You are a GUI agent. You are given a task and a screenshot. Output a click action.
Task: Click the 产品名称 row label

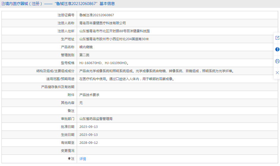(68, 47)
